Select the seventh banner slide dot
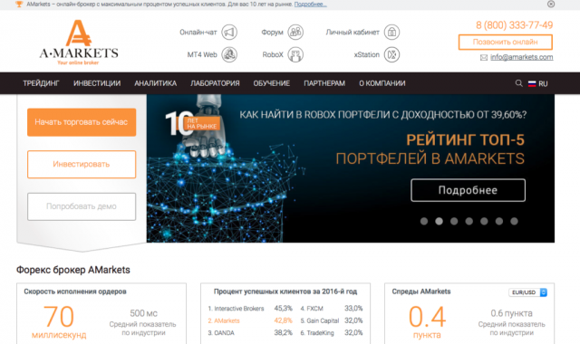 514,221
